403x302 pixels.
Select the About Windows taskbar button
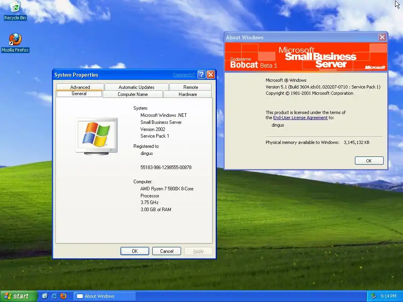104,296
